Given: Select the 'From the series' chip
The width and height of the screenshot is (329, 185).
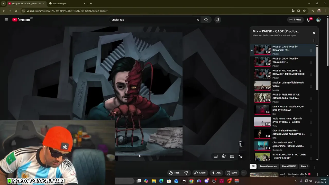Looking at the screenshot, I should [x=268, y=166].
